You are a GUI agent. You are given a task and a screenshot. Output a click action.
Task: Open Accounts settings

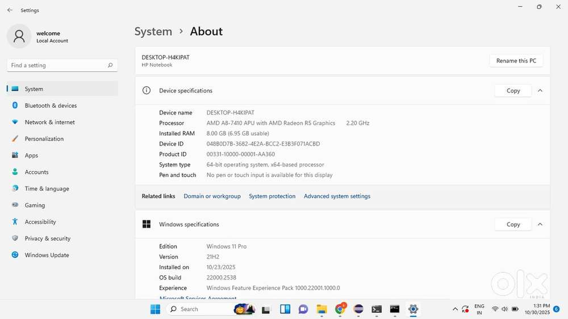click(x=62, y=172)
